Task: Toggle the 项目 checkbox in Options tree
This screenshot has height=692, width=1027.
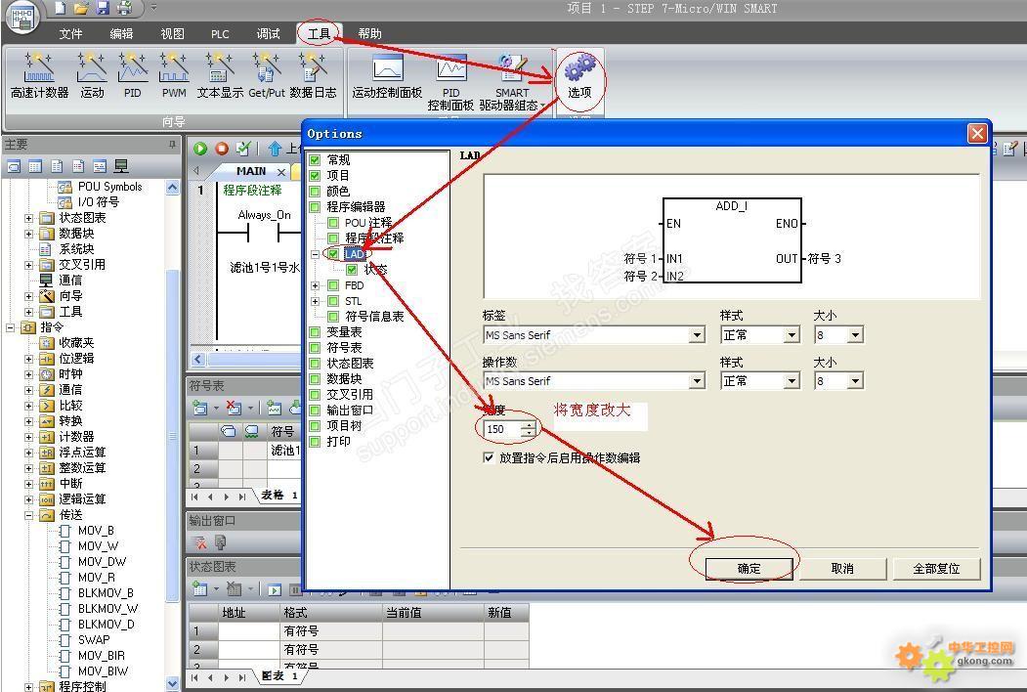Action: click(315, 176)
